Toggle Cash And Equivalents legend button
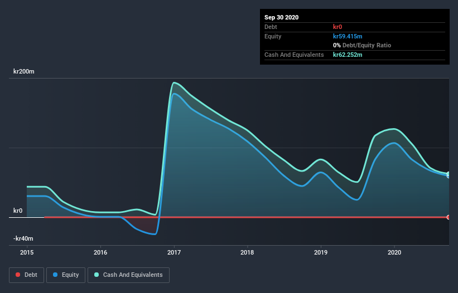This screenshot has height=293, width=458. click(x=128, y=275)
